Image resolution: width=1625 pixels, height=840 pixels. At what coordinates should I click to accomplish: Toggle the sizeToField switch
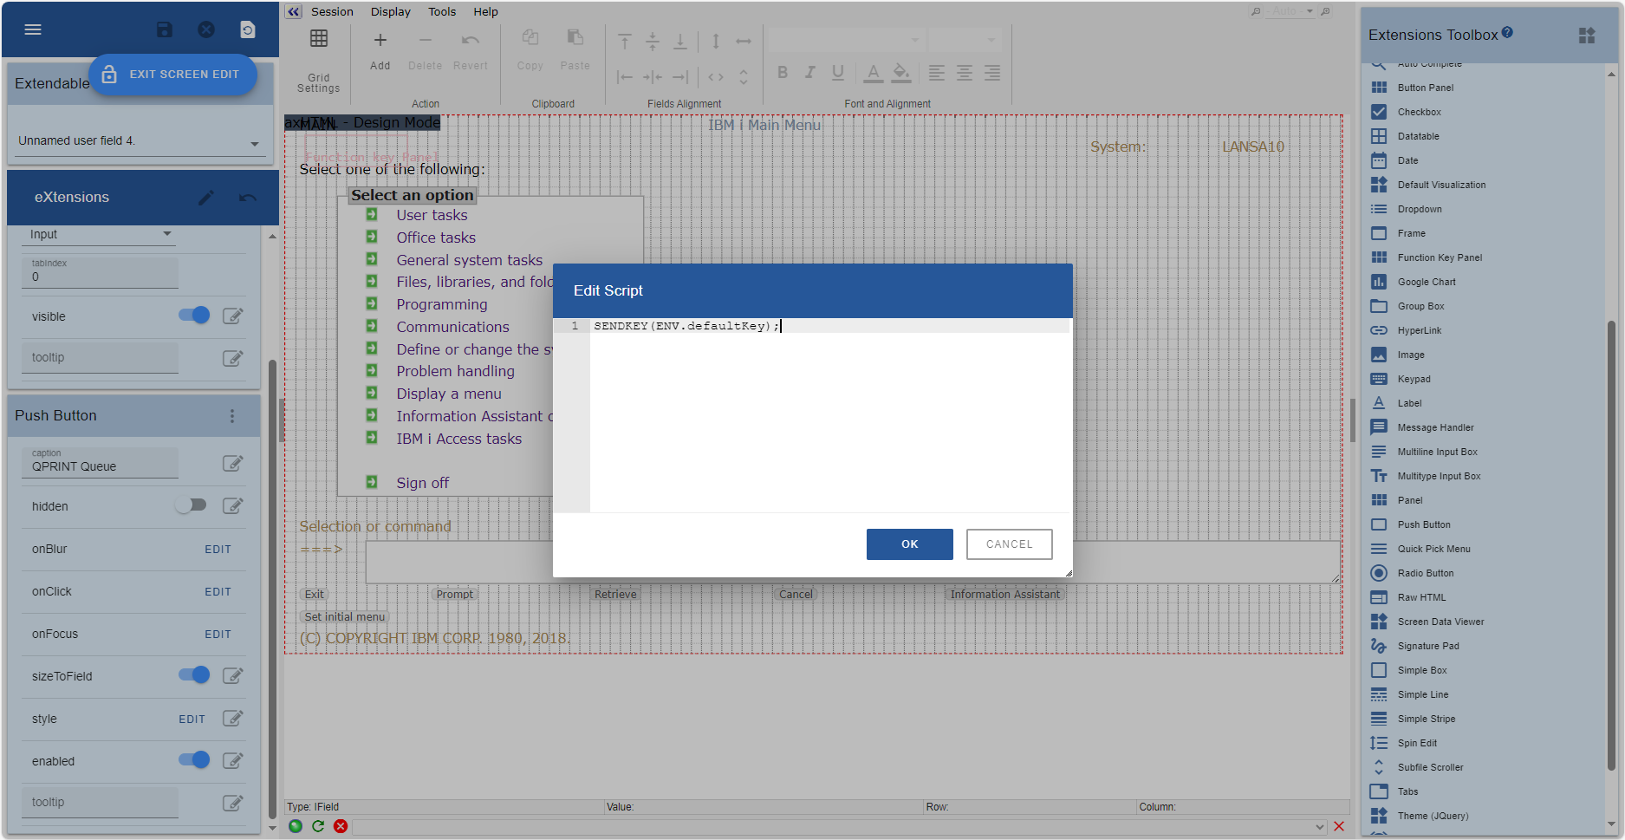pos(194,675)
